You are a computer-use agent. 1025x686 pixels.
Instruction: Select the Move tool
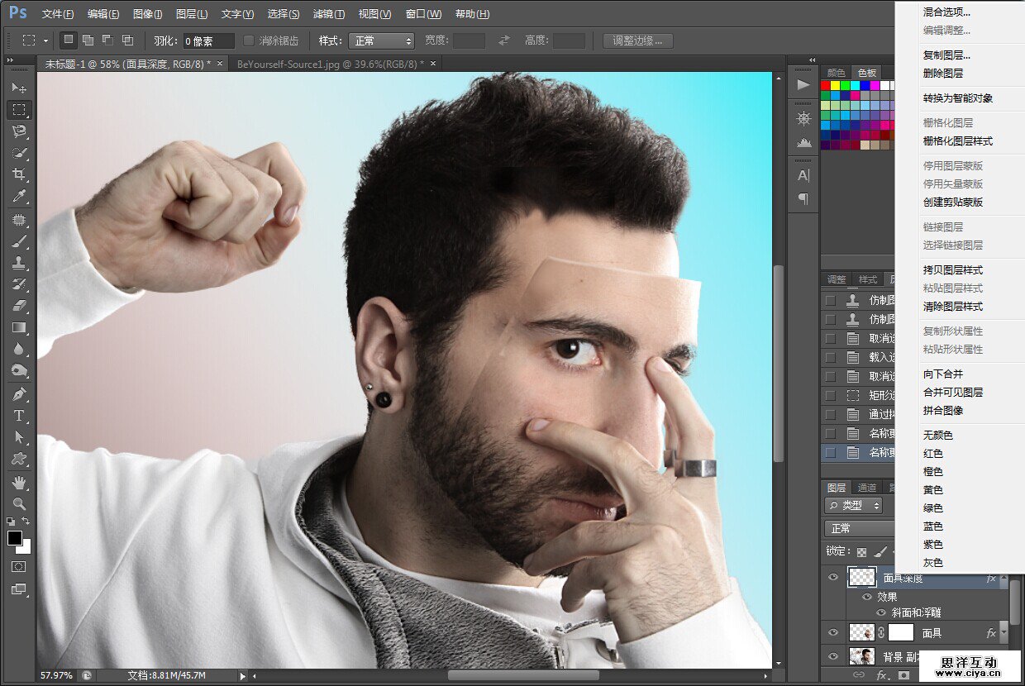tap(19, 87)
